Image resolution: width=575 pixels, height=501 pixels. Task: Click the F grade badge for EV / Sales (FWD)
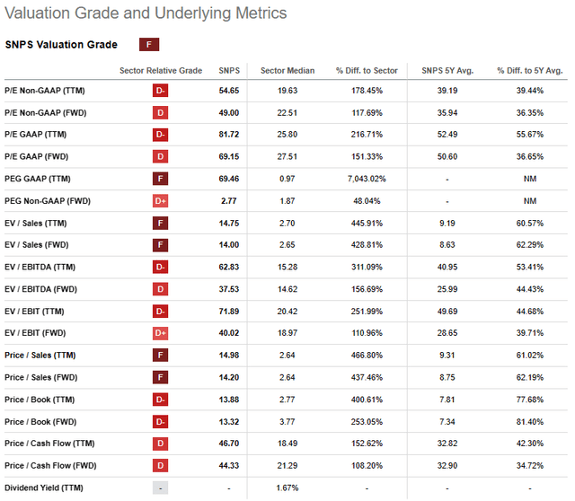coord(160,245)
